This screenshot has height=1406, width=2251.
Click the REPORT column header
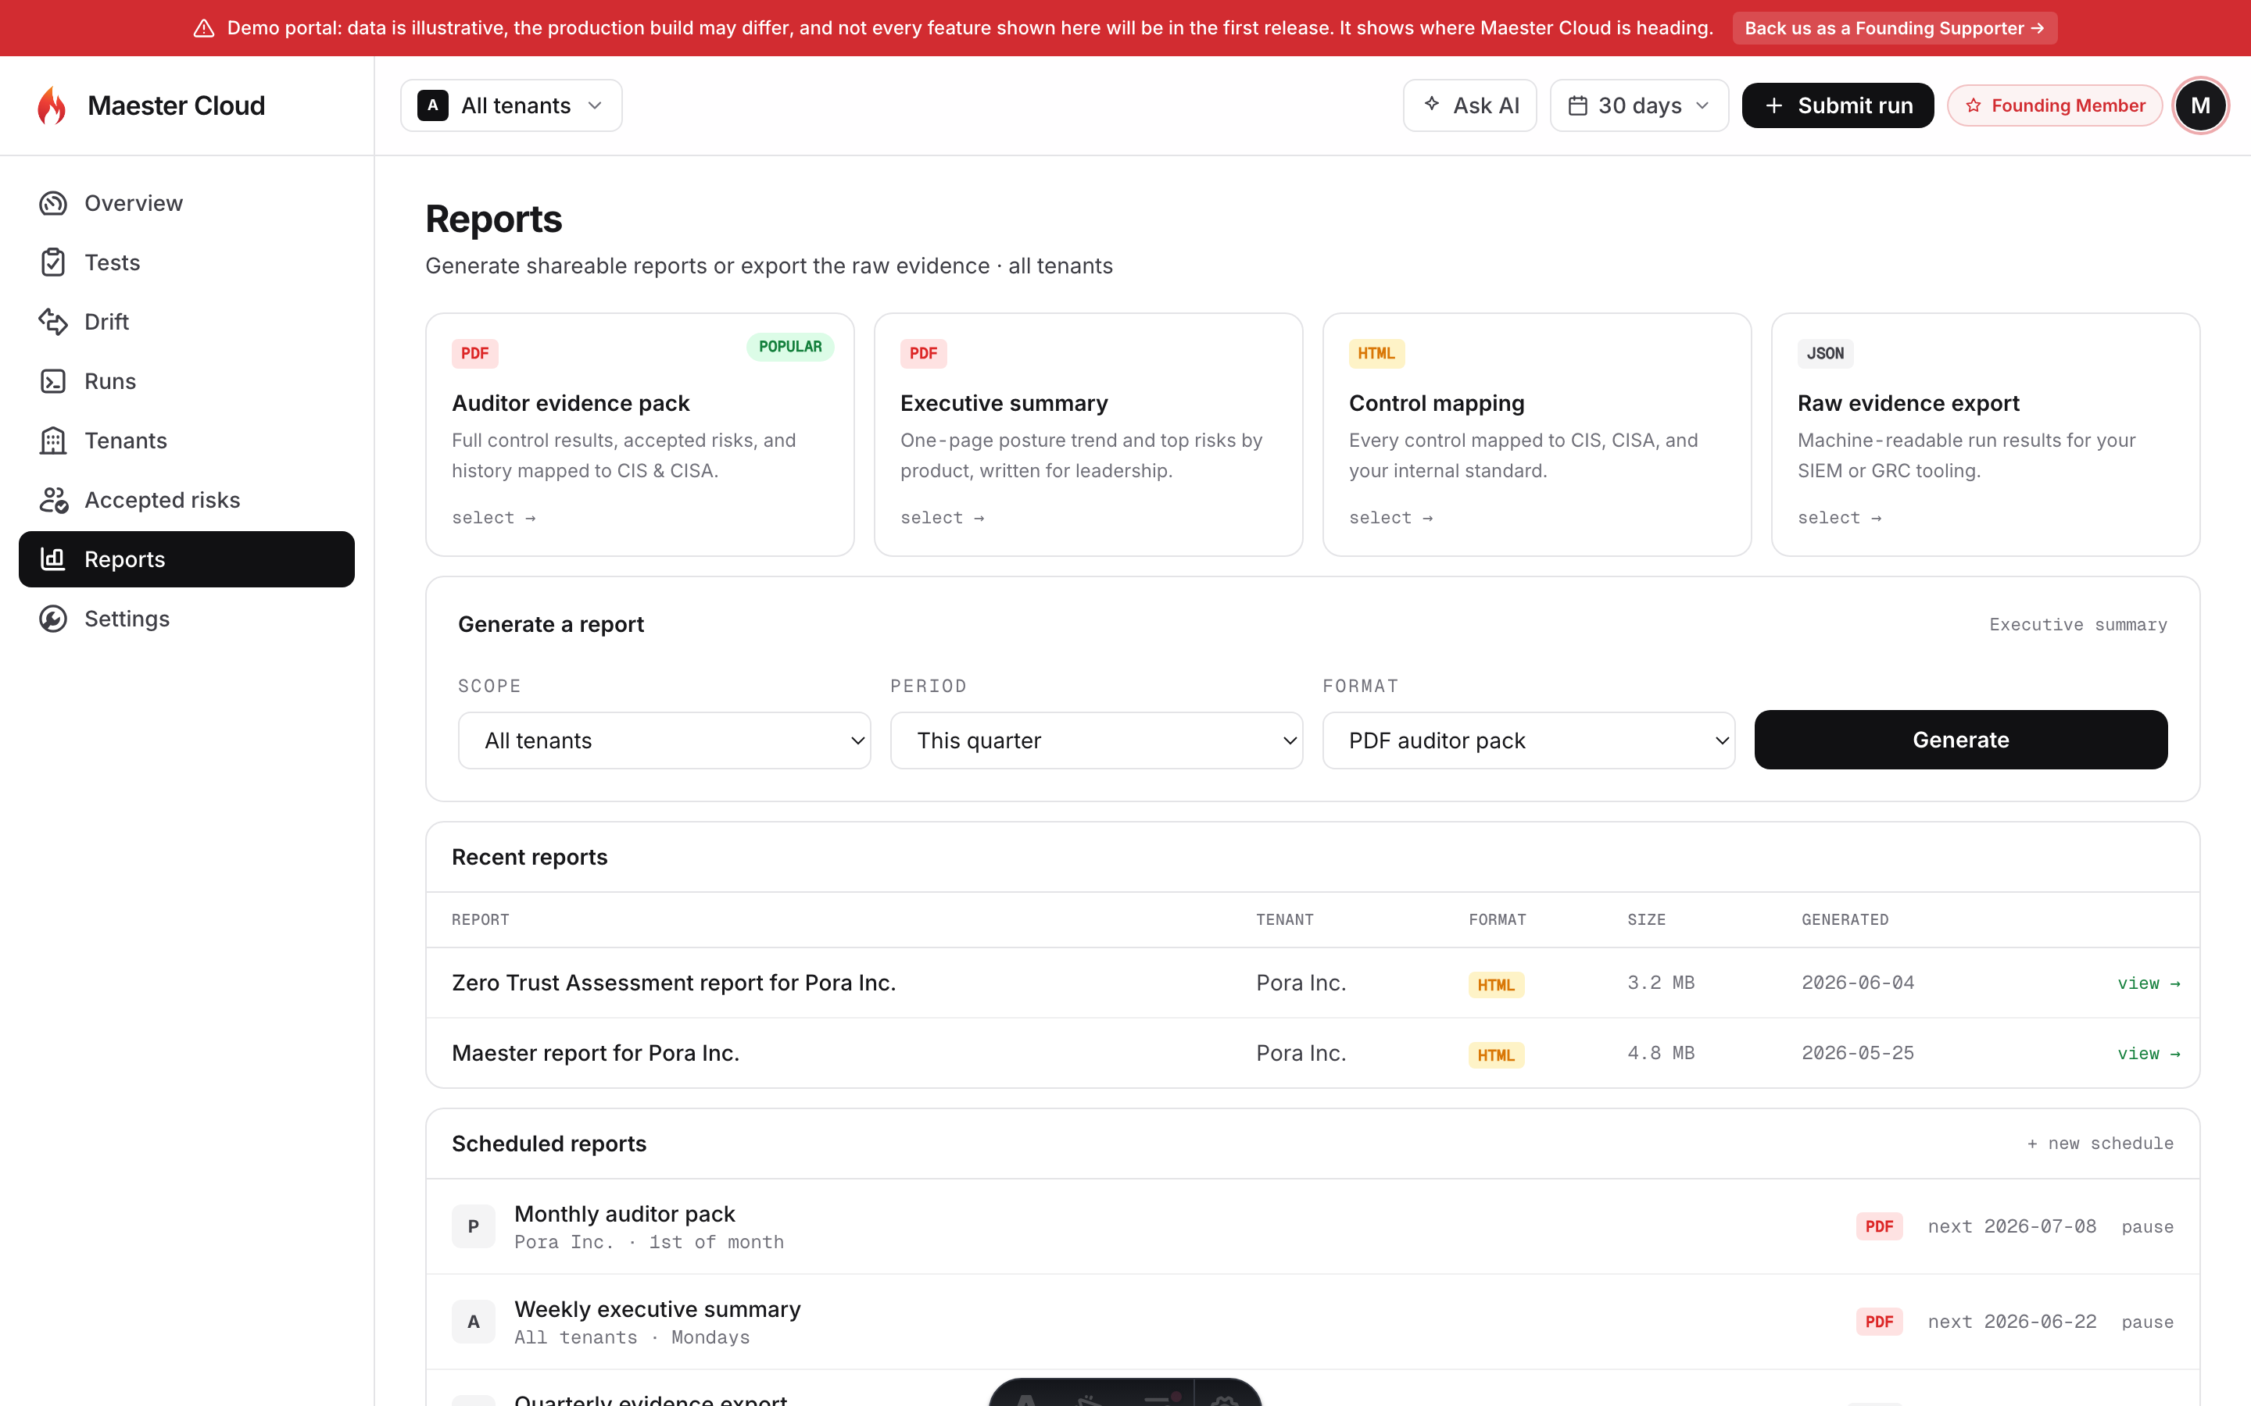pyautogui.click(x=480, y=919)
